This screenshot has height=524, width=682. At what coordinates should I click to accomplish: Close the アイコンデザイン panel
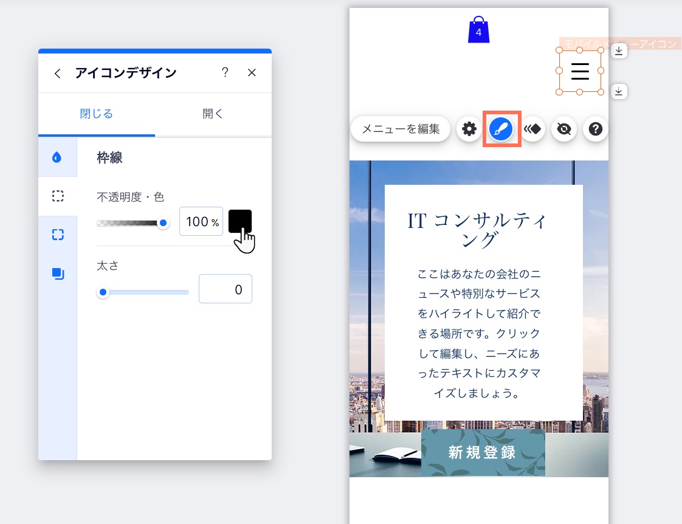[x=252, y=72]
